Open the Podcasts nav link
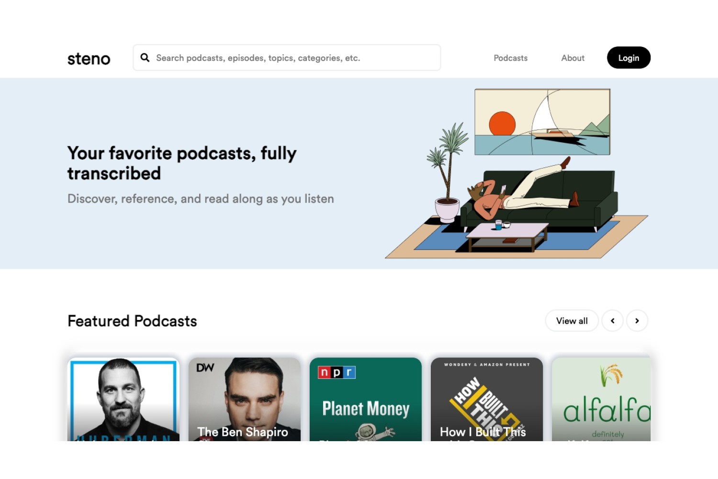The height and width of the screenshot is (479, 718). point(510,58)
